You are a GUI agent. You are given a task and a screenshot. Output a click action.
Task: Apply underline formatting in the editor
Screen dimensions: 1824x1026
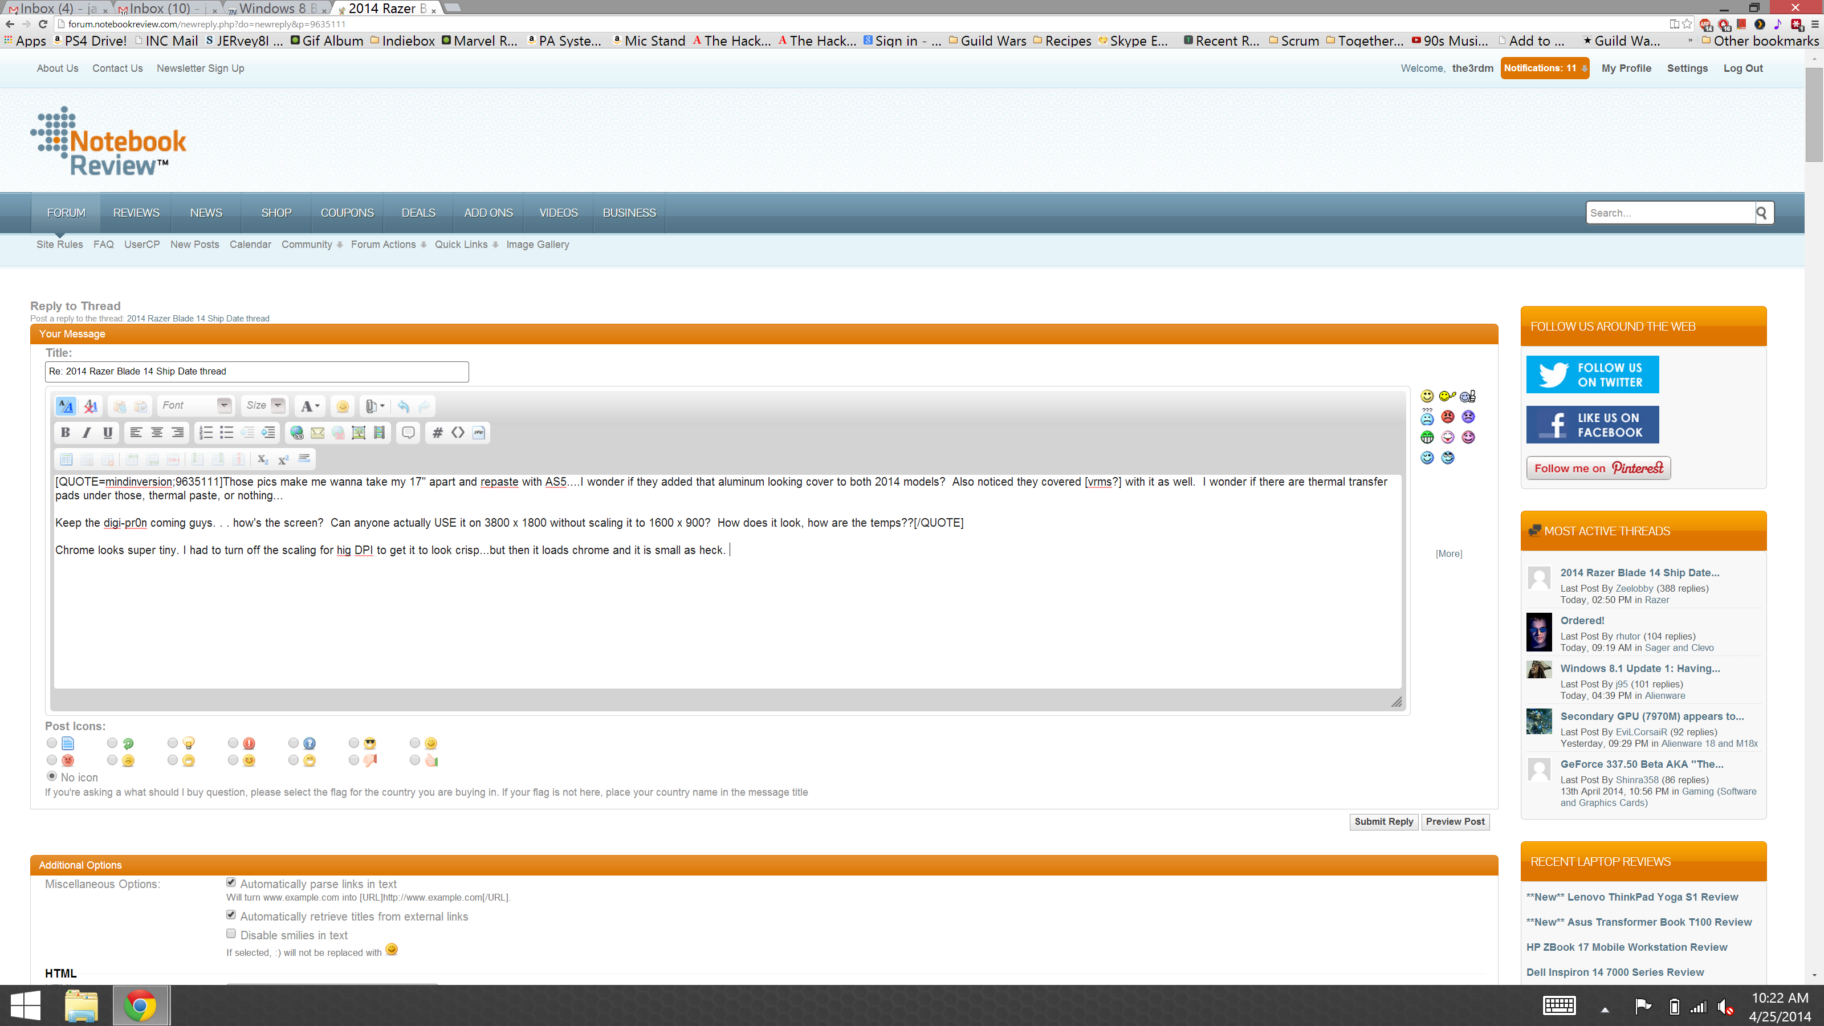[x=108, y=433]
